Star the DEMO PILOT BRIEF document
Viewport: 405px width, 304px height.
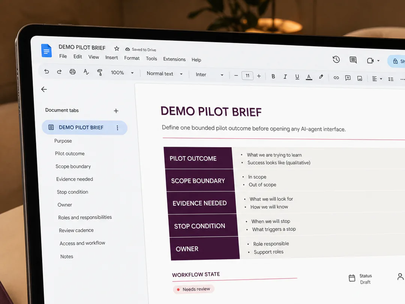[117, 48]
